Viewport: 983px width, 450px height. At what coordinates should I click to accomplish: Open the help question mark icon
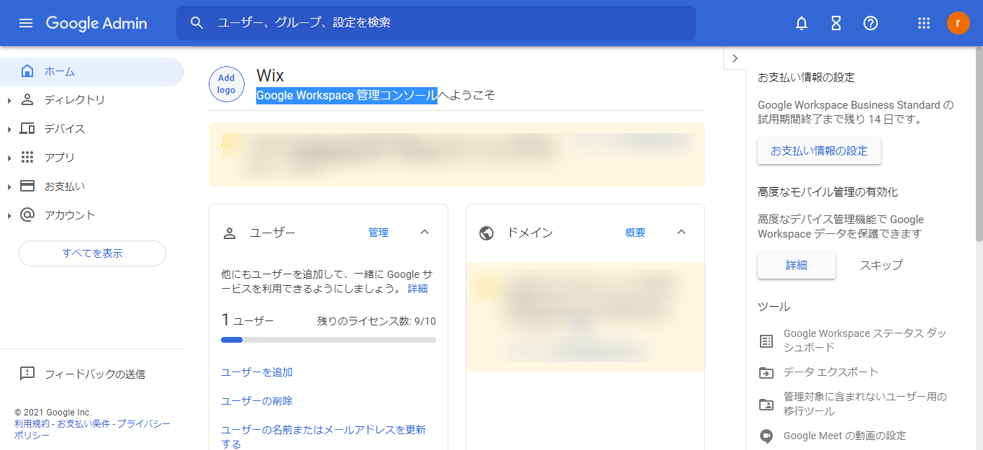coord(871,23)
